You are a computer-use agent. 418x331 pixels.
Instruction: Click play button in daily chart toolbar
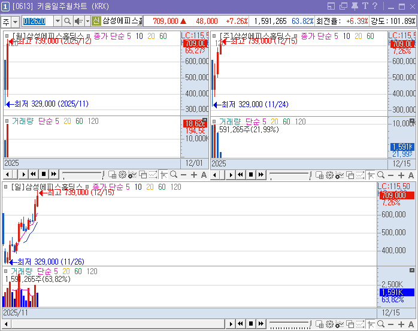click(231, 324)
